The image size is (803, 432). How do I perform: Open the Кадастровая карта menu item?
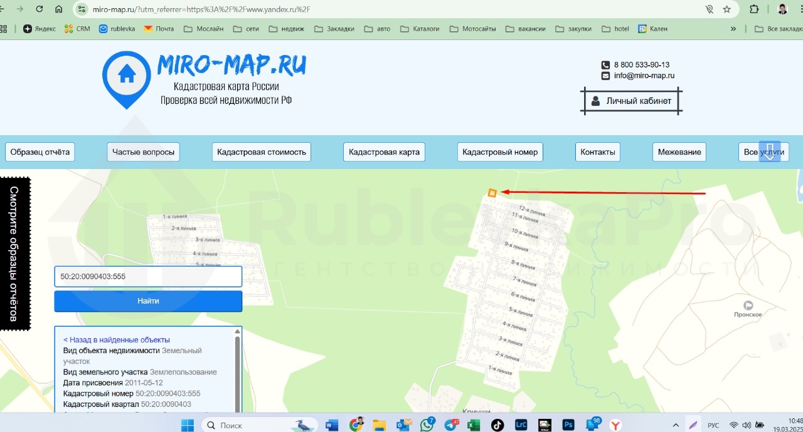[x=384, y=152]
